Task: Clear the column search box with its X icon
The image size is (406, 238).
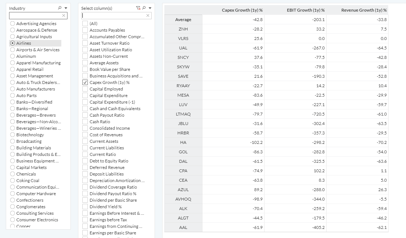Action: (147, 16)
